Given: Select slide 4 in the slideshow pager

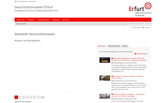Looking at the screenshot, I should tap(27, 97).
